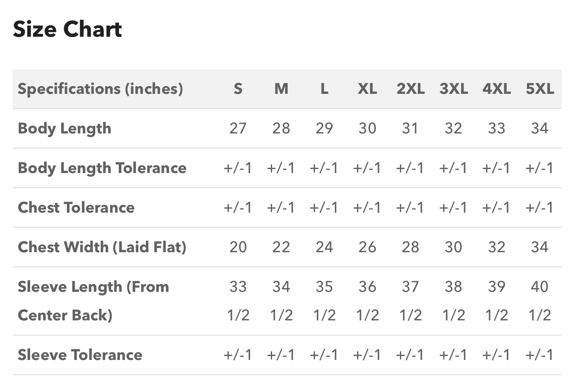The height and width of the screenshot is (391, 585).
Task: Select sleeve length value 40 for 5XL
Action: 540,301
